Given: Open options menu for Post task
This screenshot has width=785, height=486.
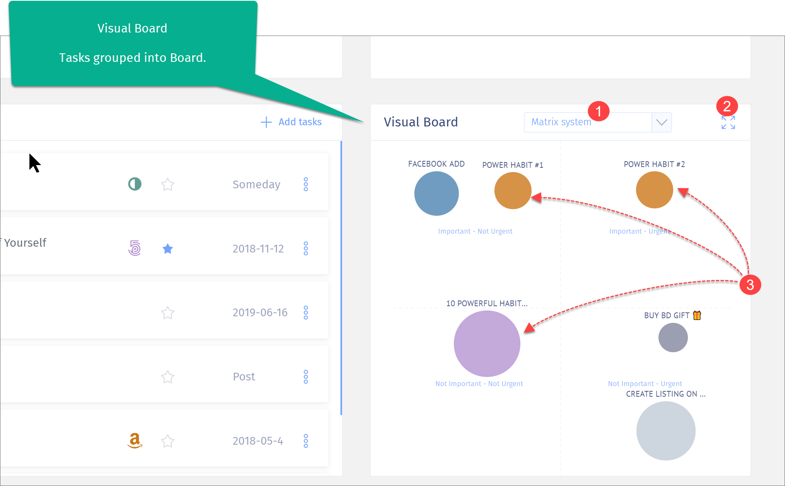Looking at the screenshot, I should [306, 377].
